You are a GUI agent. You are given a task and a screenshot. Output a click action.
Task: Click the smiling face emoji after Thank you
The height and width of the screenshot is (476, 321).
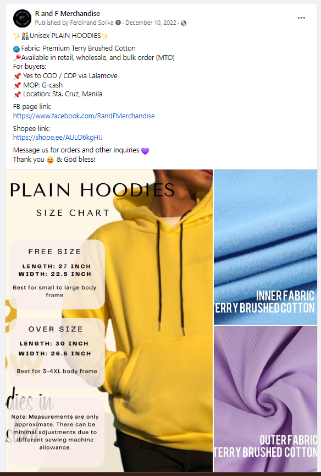coord(50,160)
